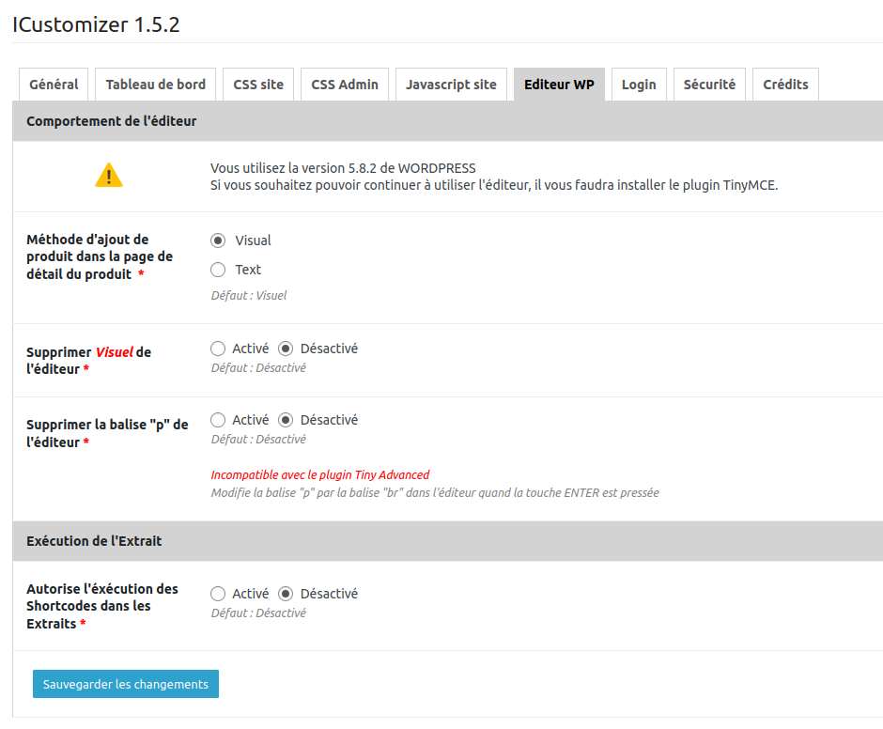Switch to Javascript site tab
883x729 pixels.
451,85
